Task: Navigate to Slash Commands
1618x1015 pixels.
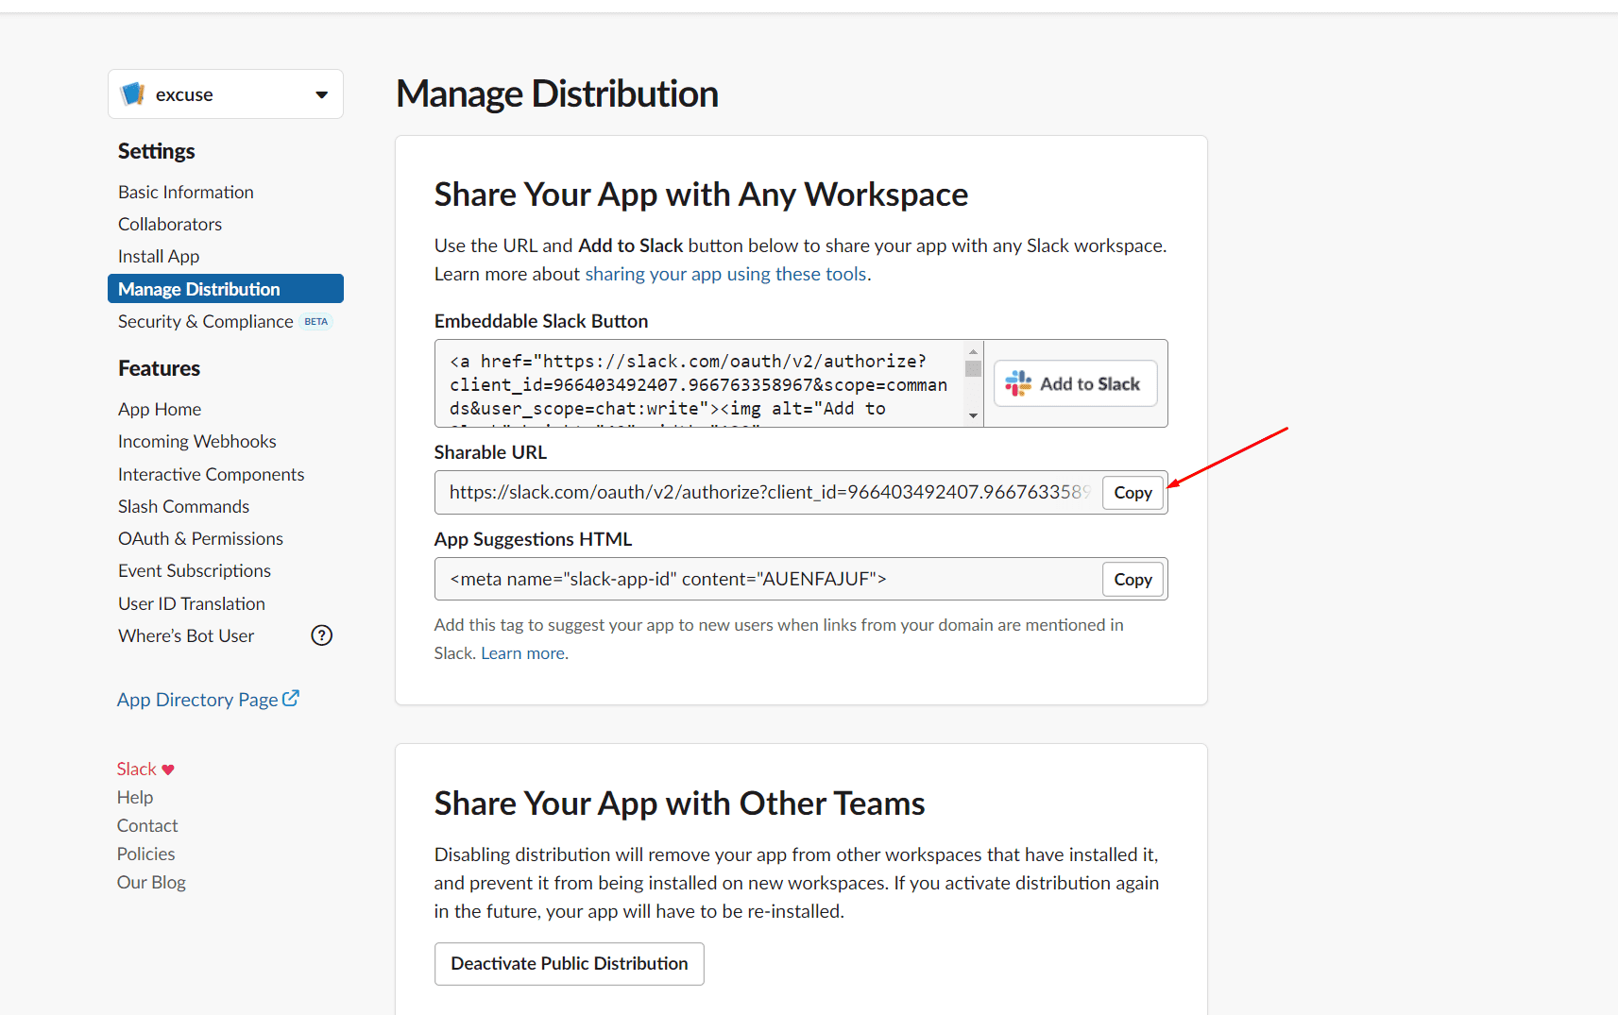Action: point(184,506)
